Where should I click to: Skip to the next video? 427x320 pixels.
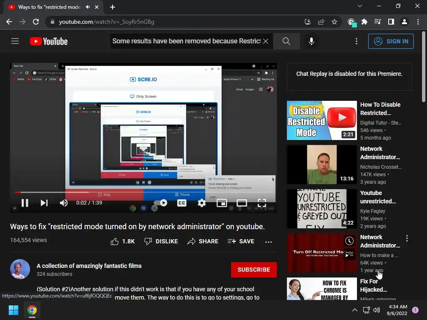tap(44, 203)
